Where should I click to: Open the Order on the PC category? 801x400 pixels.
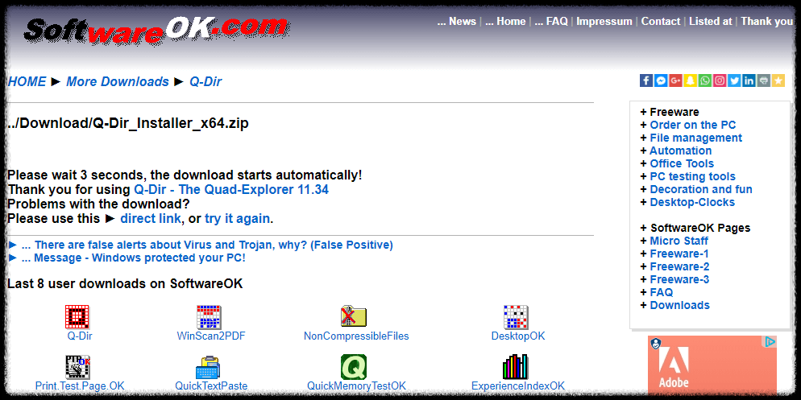(x=693, y=125)
